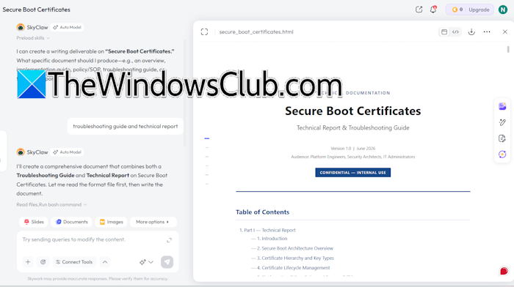Open Secure Boot Architecture Overview link
The width and height of the screenshot is (514, 287).
coord(294,248)
